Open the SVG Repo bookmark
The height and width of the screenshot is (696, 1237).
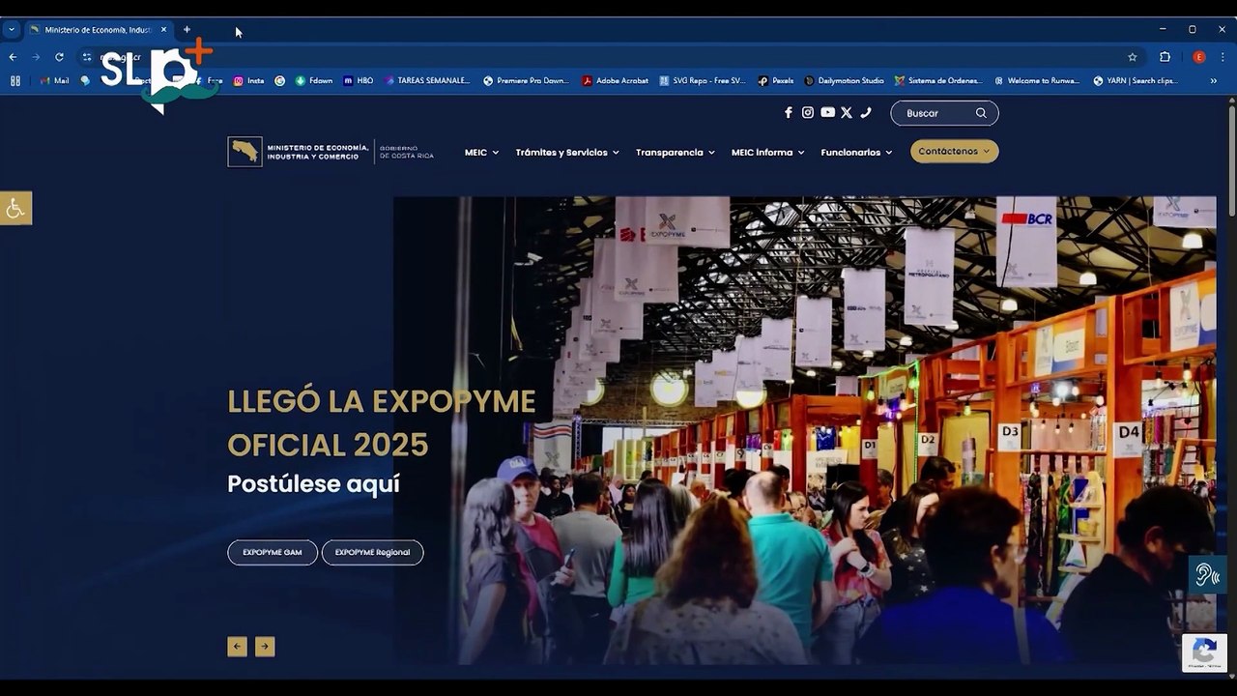[x=703, y=81]
